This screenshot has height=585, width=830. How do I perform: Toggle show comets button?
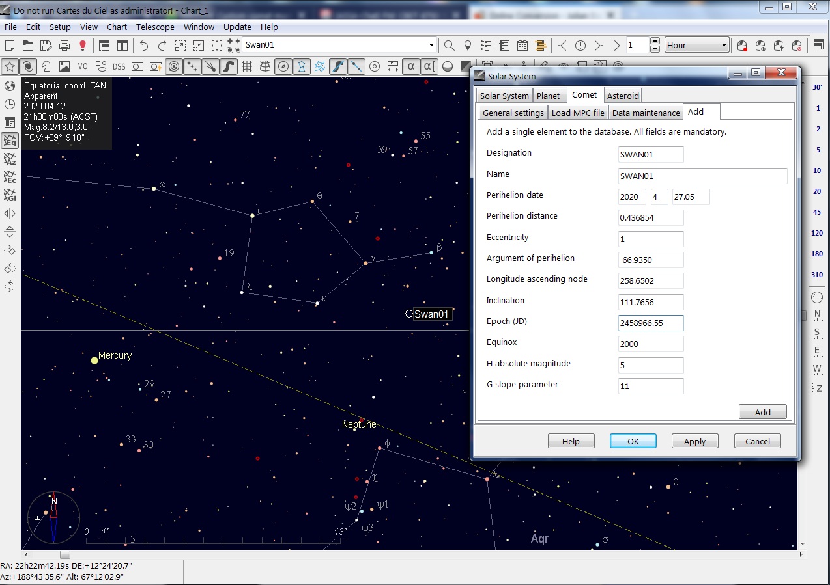tap(210, 66)
